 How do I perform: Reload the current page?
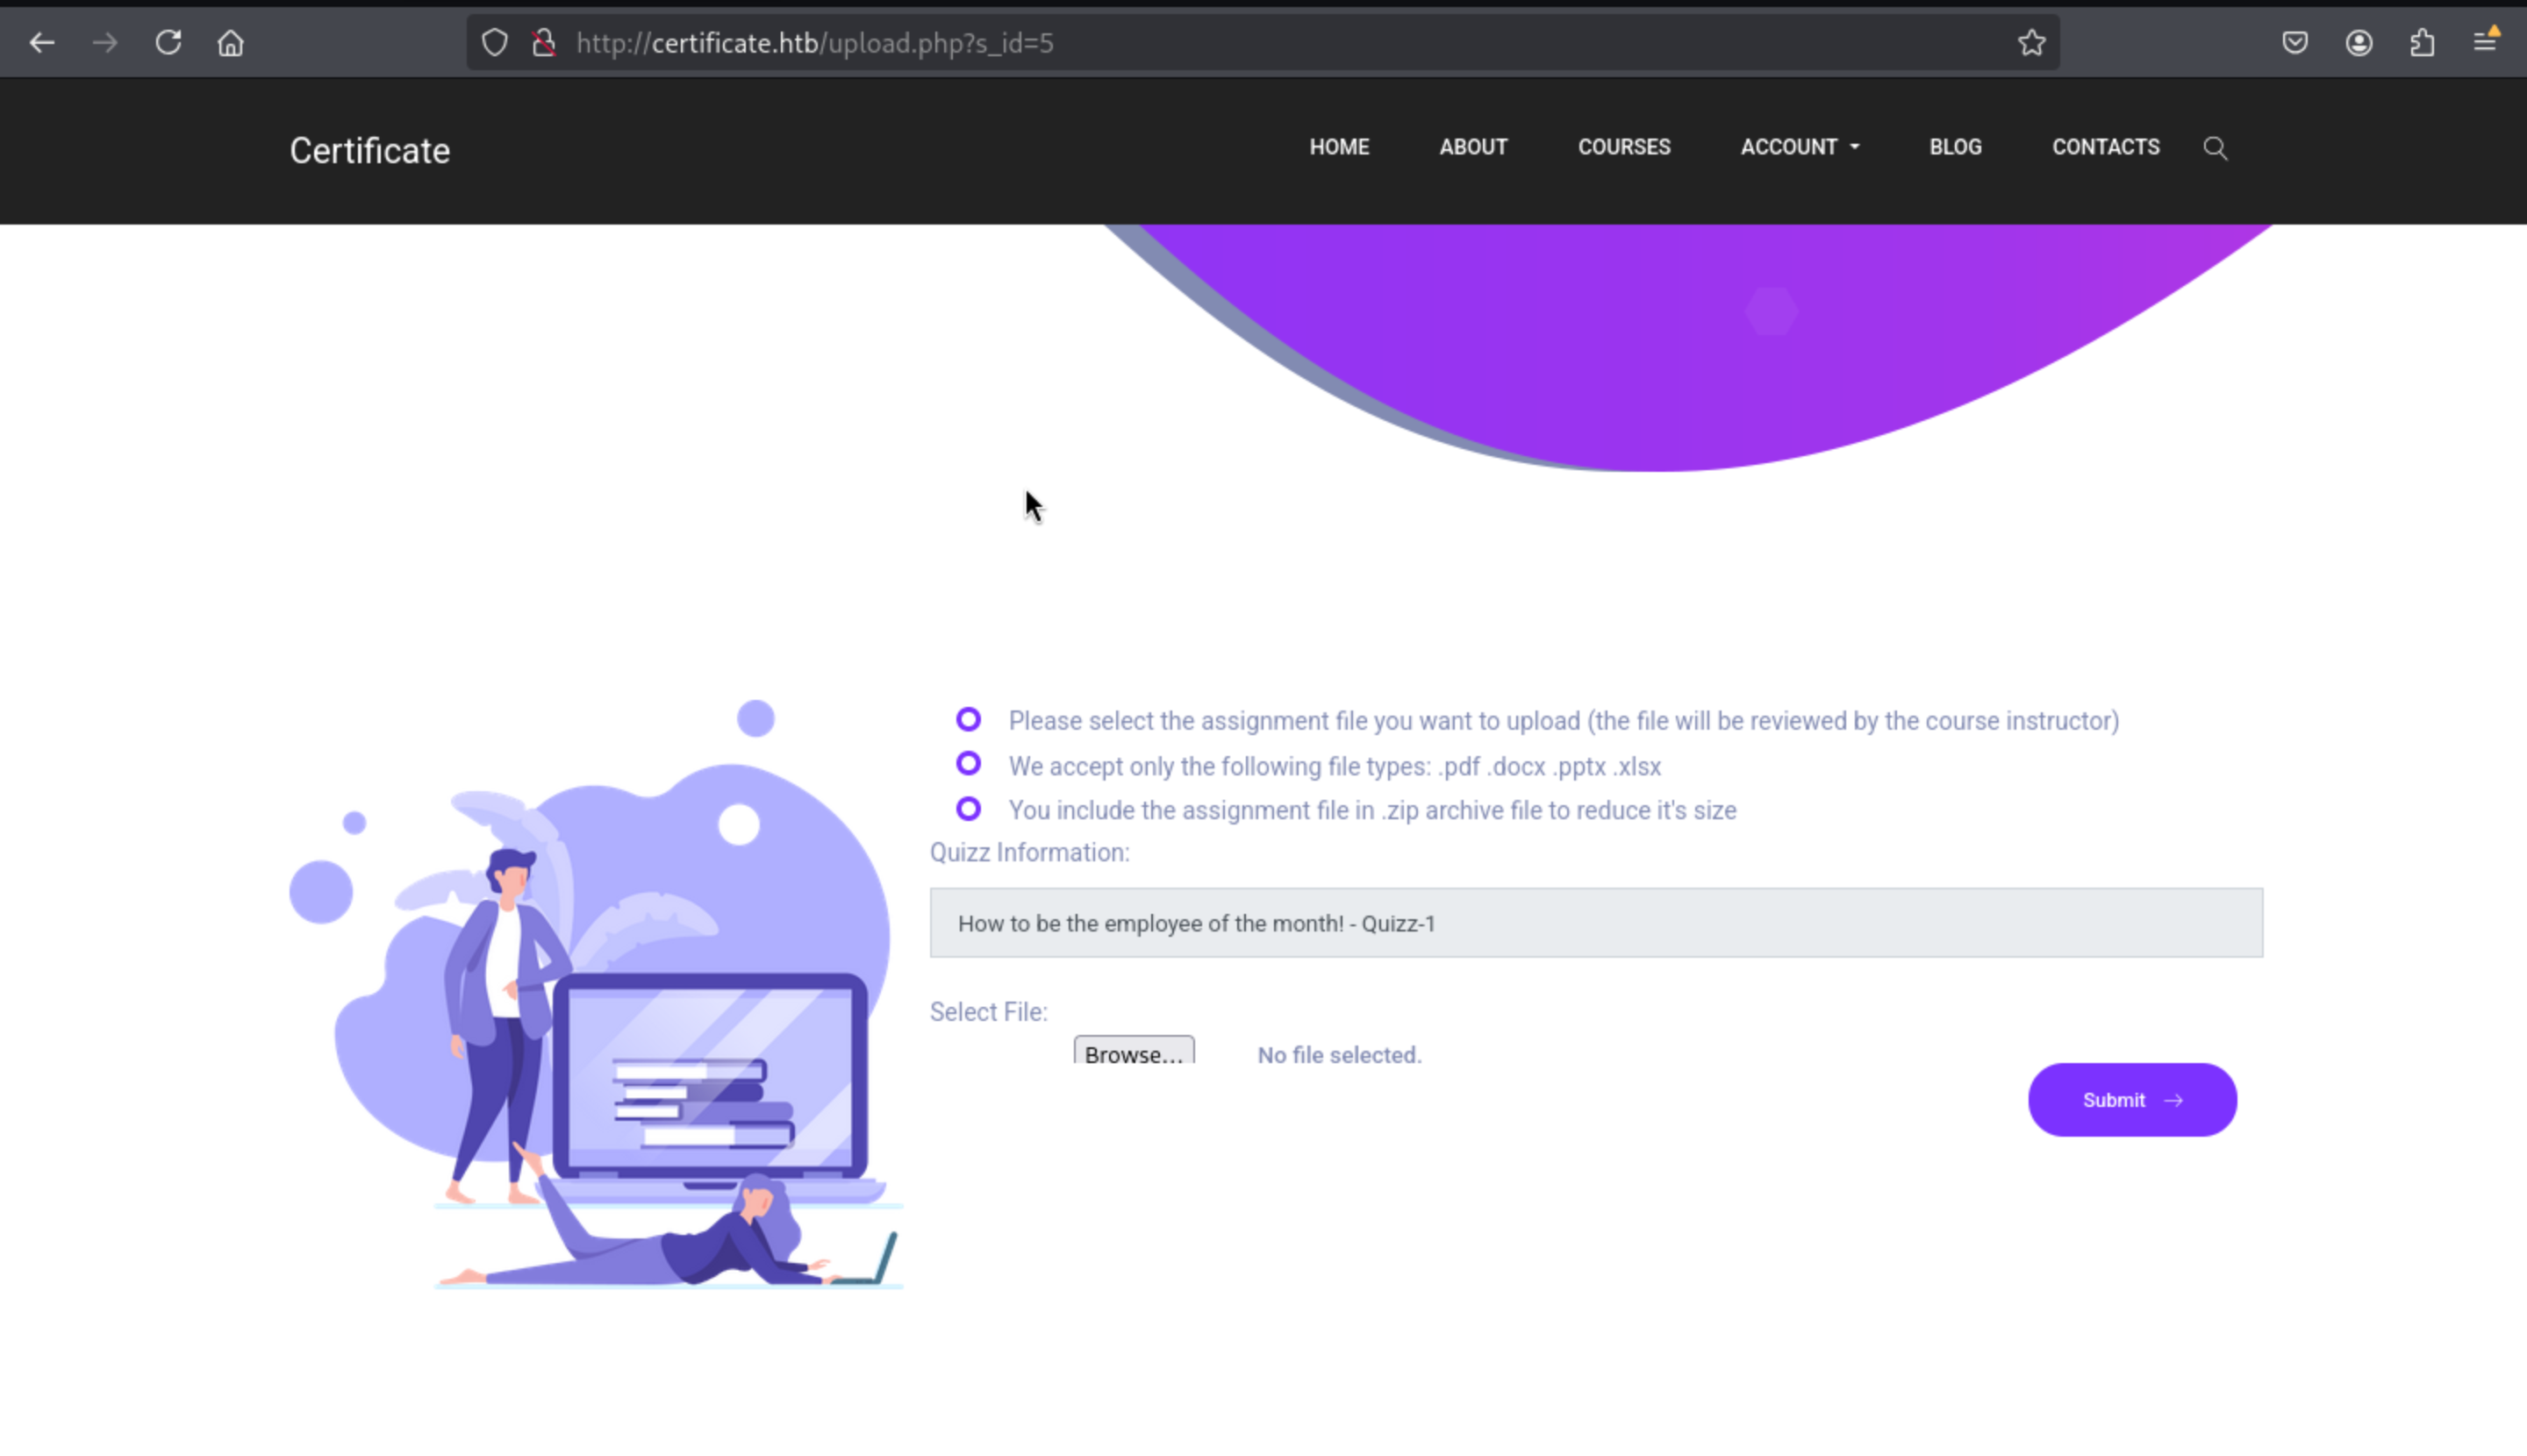click(168, 43)
